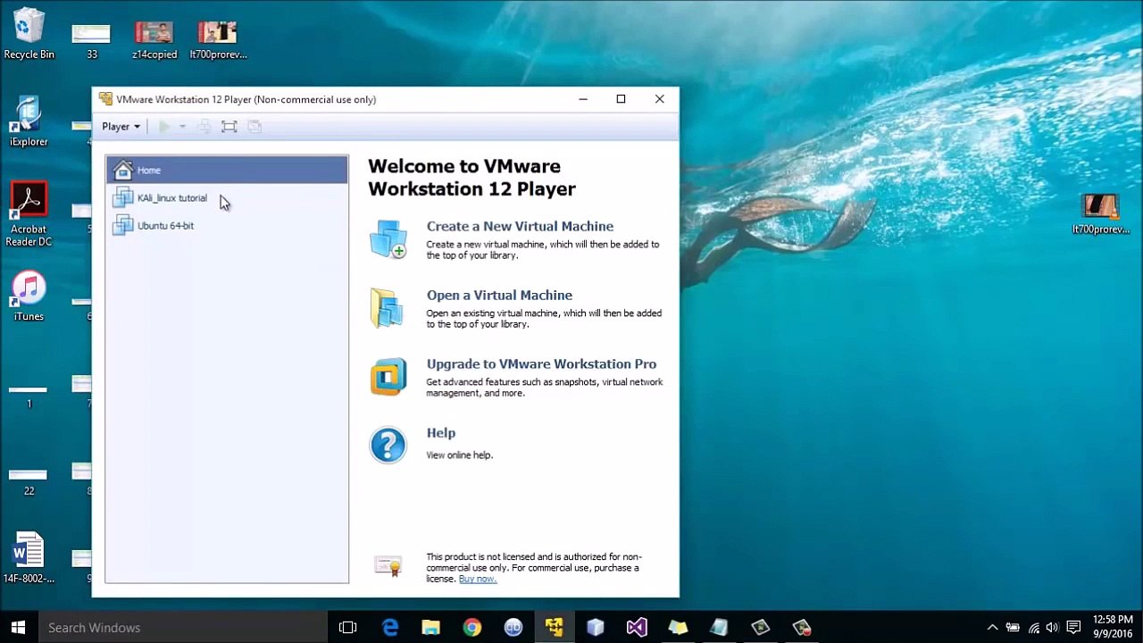The width and height of the screenshot is (1143, 643).
Task: Click the blue Help question mark icon
Action: (388, 445)
